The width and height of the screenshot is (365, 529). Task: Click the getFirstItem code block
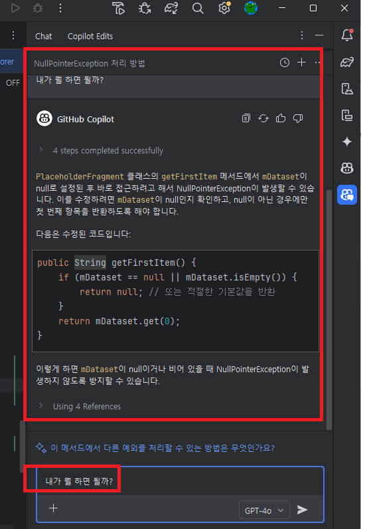pyautogui.click(x=175, y=300)
